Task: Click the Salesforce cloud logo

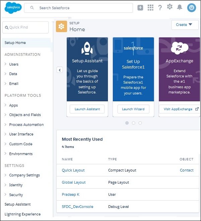Action: 13,8
